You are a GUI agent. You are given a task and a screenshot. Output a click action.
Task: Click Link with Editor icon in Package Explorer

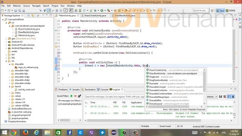[33, 15]
